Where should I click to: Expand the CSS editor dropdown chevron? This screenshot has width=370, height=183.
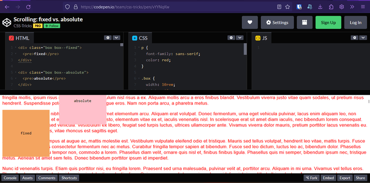(239, 38)
